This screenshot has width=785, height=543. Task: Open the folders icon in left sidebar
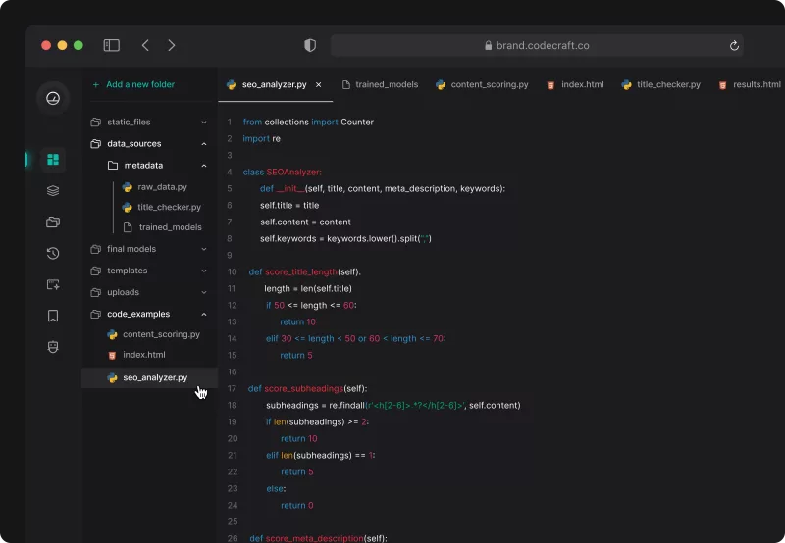pyautogui.click(x=53, y=222)
